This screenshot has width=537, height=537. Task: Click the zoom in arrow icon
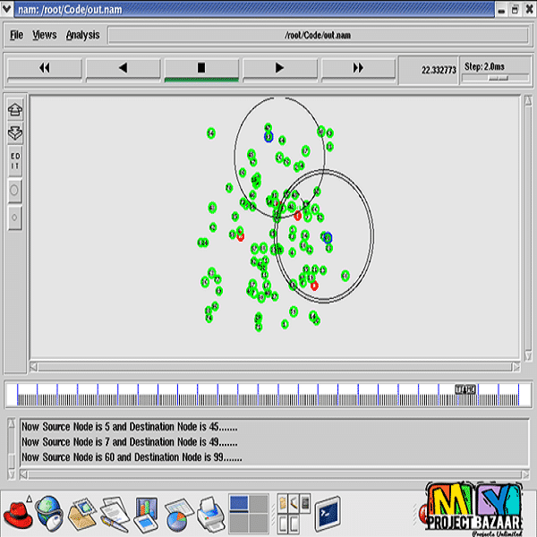tap(14, 110)
